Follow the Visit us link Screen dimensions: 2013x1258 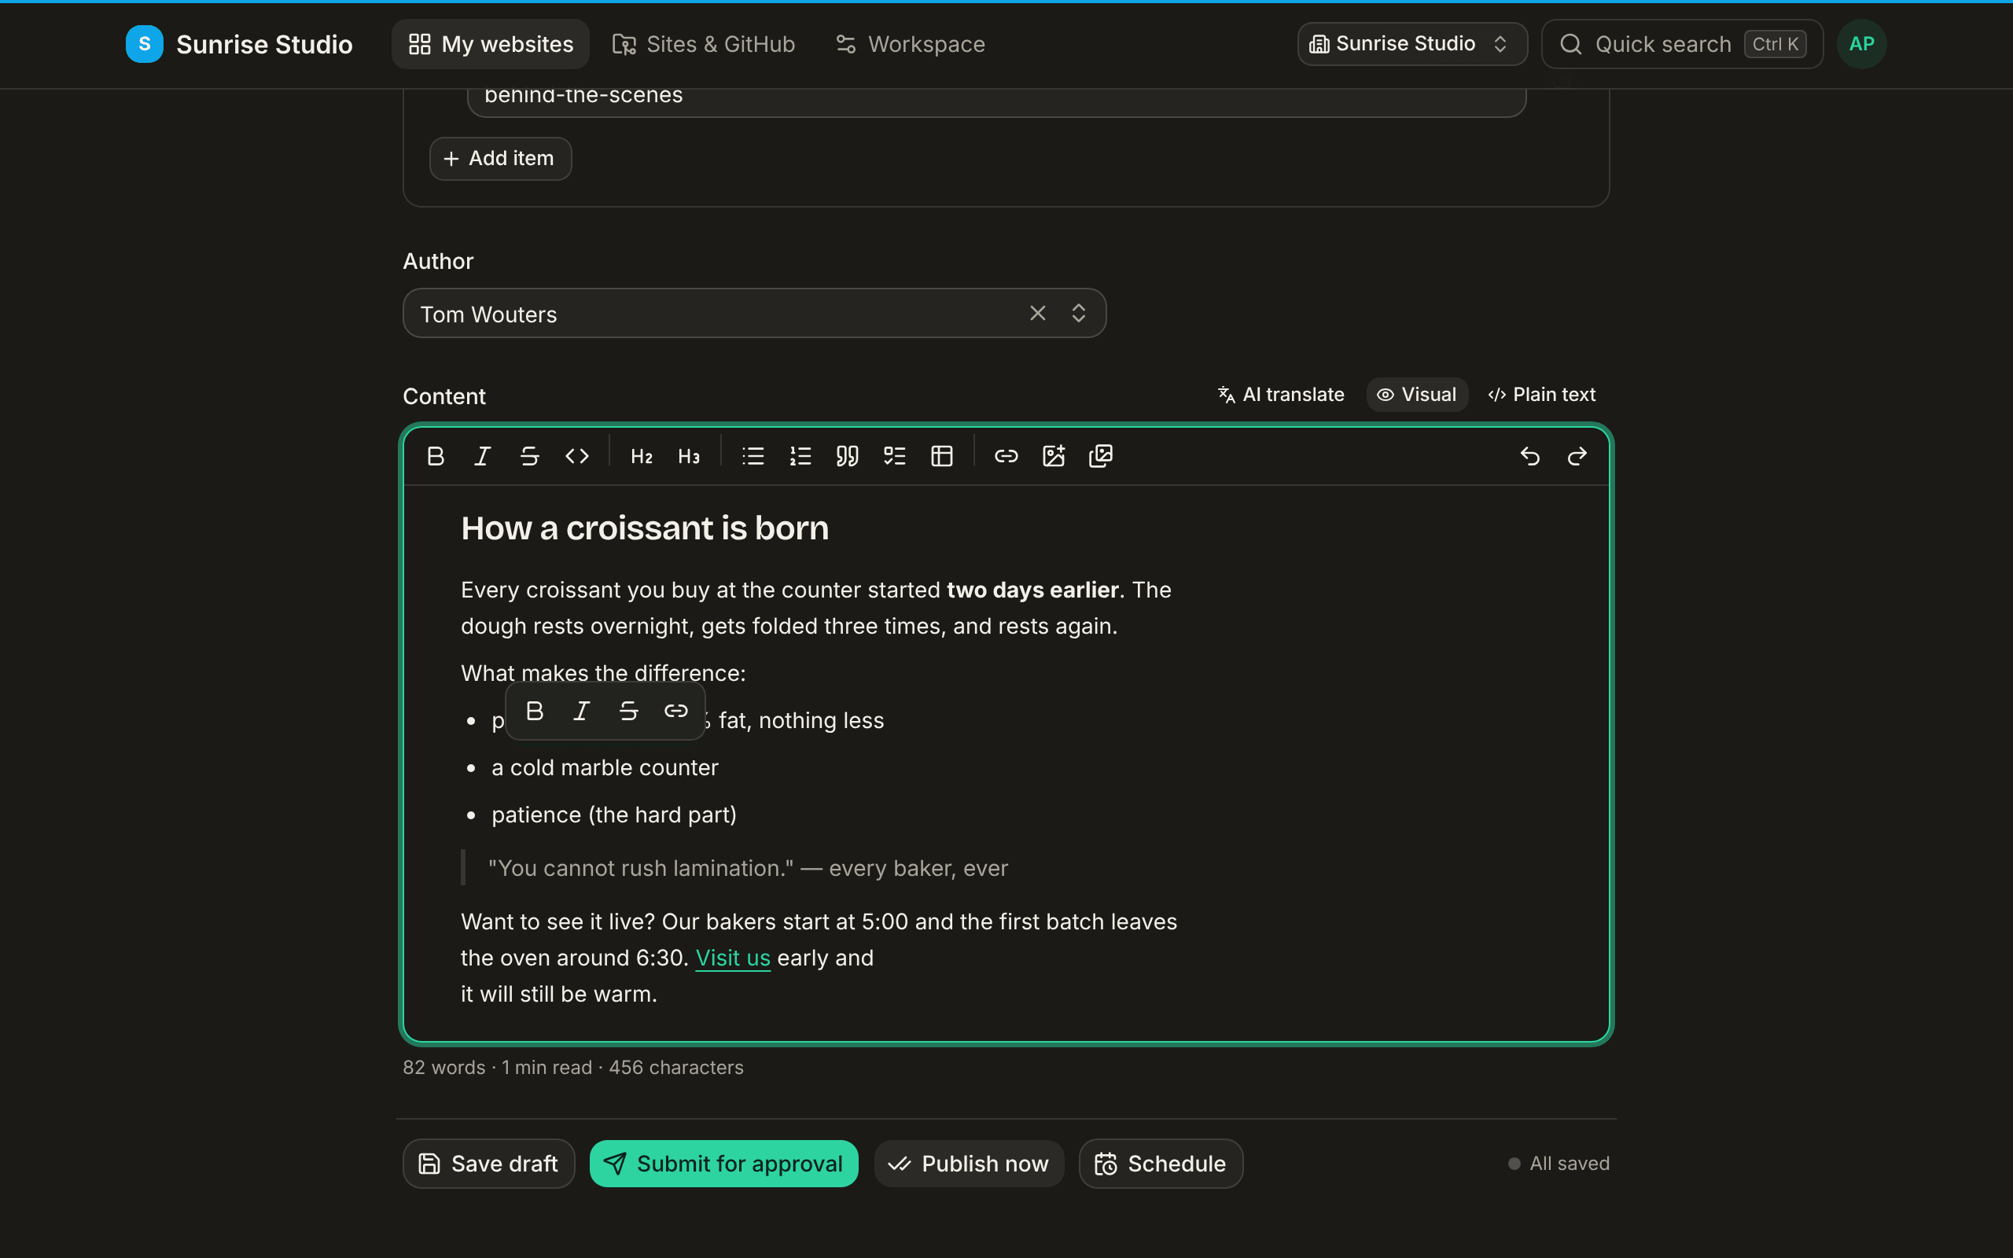tap(733, 958)
